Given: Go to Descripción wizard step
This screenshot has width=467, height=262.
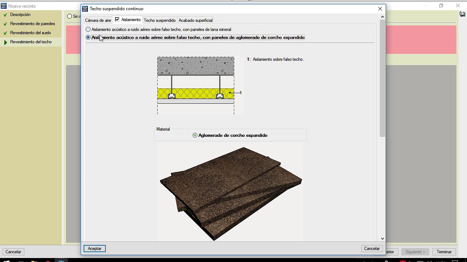Looking at the screenshot, I should point(20,15).
